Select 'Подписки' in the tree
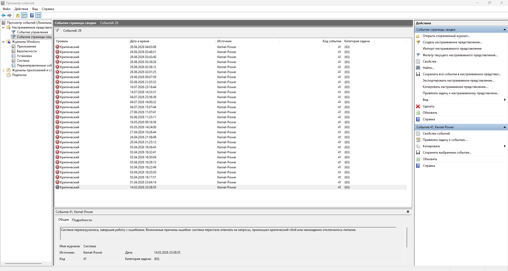Viewport: 508px width, 271px height. tap(19, 75)
